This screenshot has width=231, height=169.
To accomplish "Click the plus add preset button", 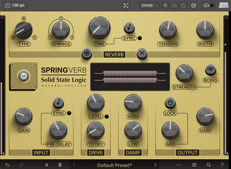I will 165,5.
